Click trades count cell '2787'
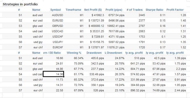The height and width of the screenshot is (98, 190). click(x=142, y=26)
